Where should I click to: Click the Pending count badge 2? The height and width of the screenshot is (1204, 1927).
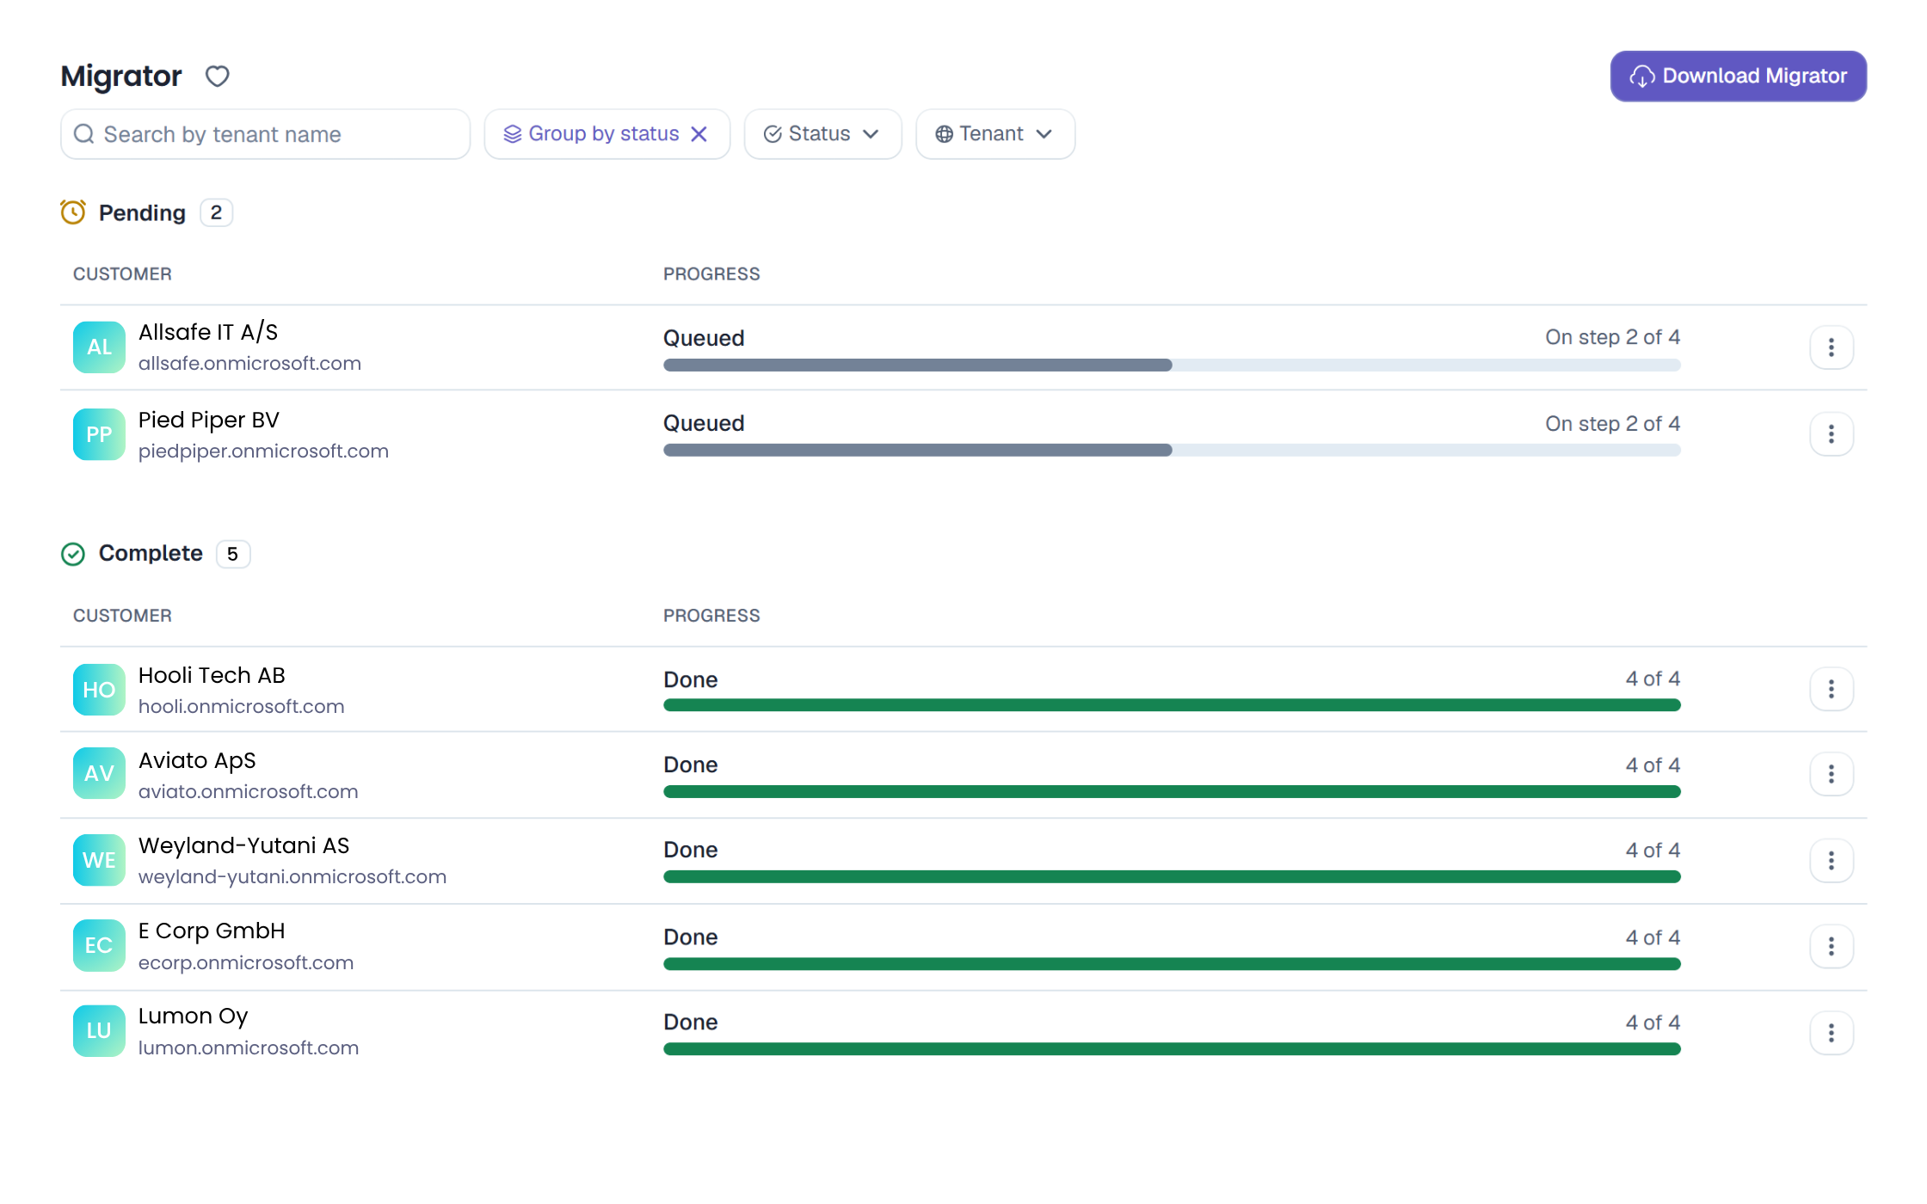coord(216,212)
